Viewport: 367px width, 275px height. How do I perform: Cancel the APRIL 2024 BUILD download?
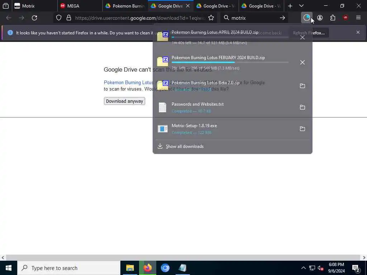tap(302, 37)
